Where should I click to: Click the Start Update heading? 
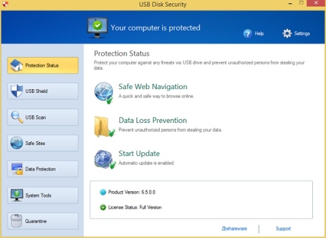tap(139, 153)
